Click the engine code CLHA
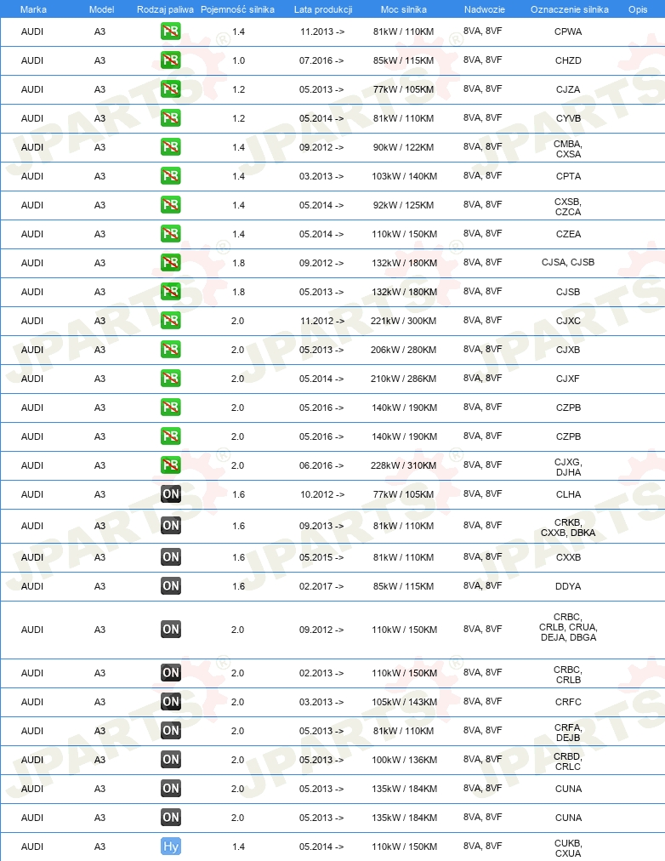The width and height of the screenshot is (665, 861). click(x=568, y=494)
